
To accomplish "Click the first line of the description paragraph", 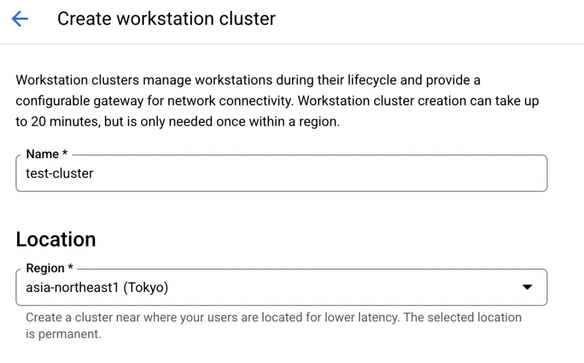I will click(248, 80).
